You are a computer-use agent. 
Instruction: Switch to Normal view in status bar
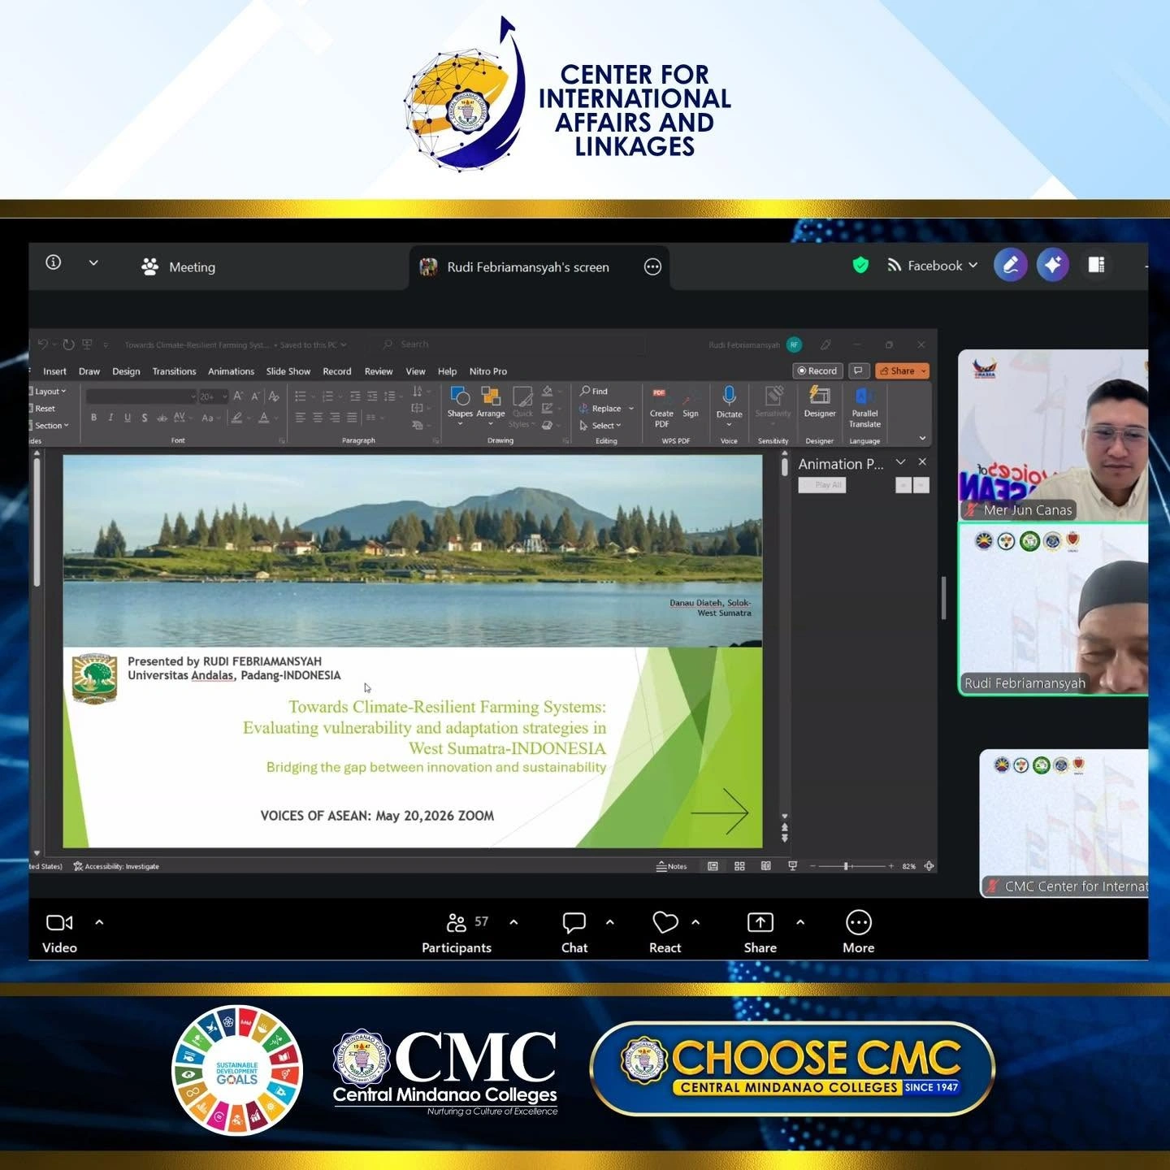(713, 866)
